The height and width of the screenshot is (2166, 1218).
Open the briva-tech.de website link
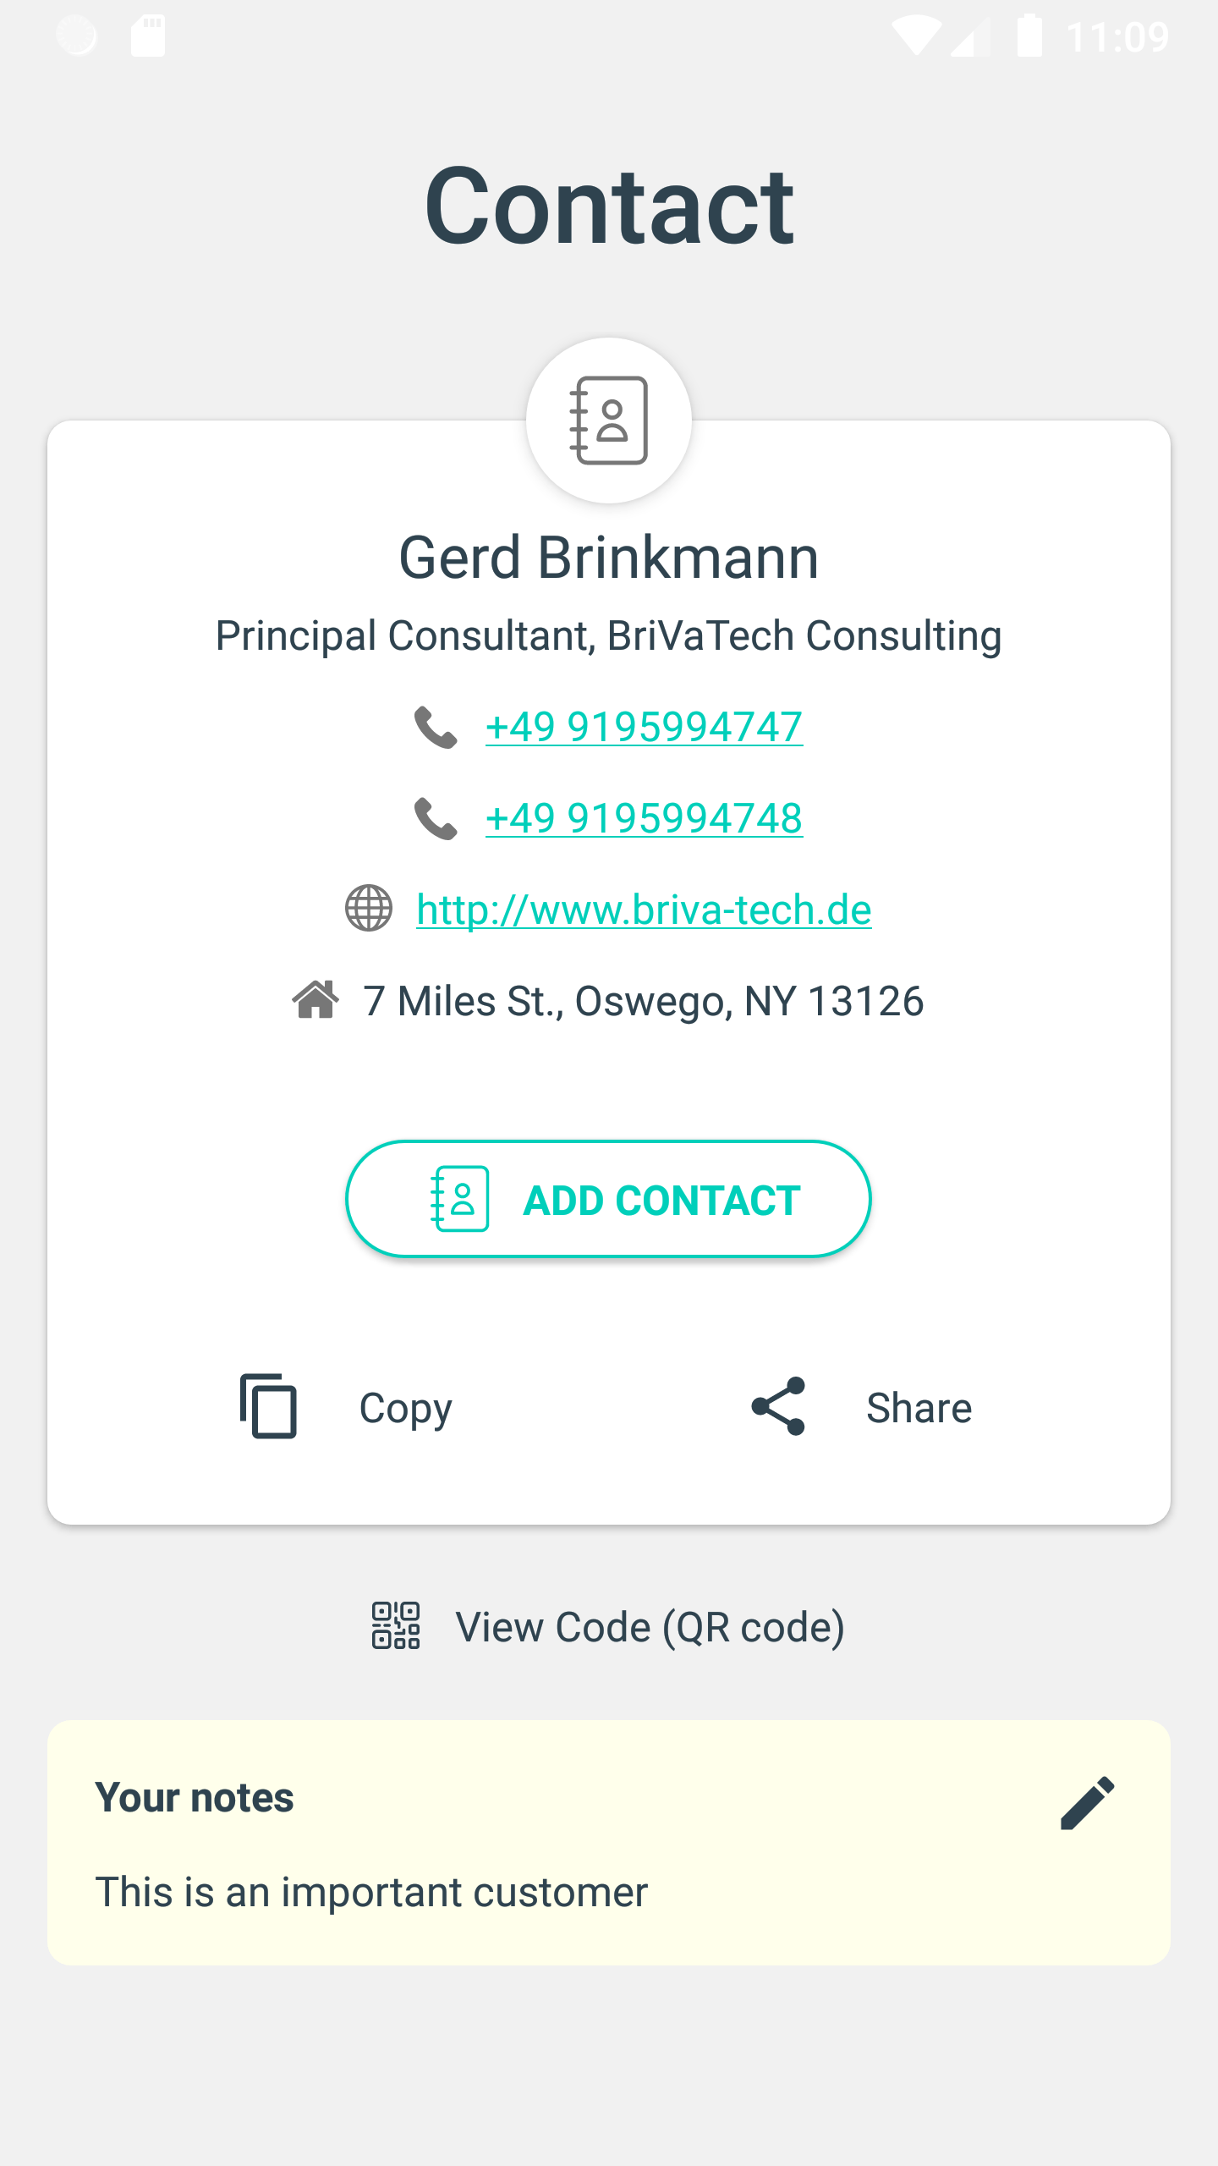tap(644, 910)
